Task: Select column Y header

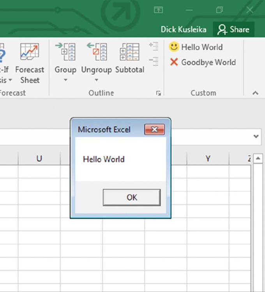Action: point(208,159)
